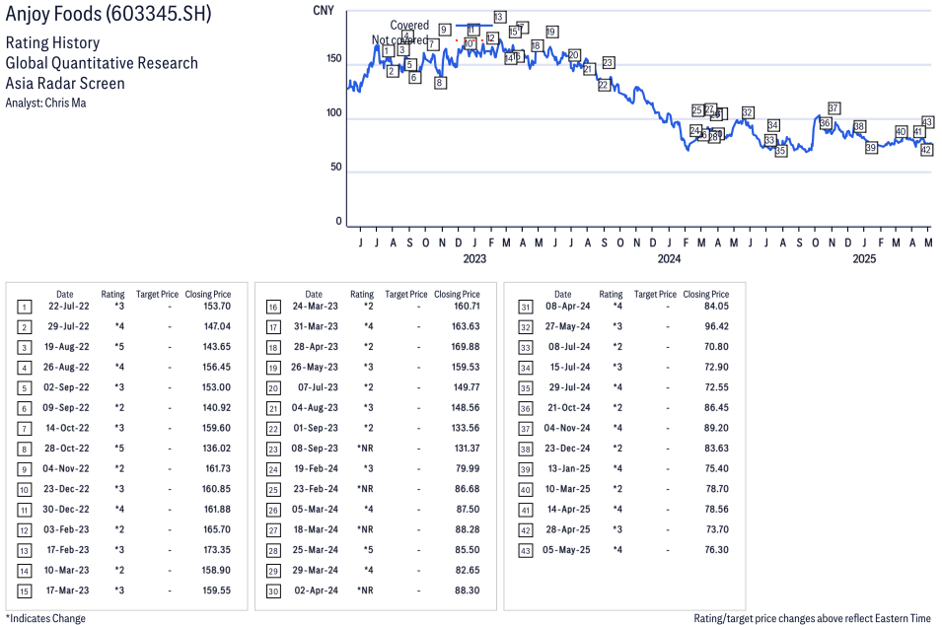942x625 pixels.
Task: Click closing price 96.42
Action: [x=717, y=326]
